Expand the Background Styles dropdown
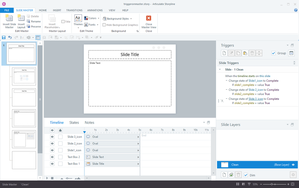This screenshot has width=299, height=188. point(118,19)
